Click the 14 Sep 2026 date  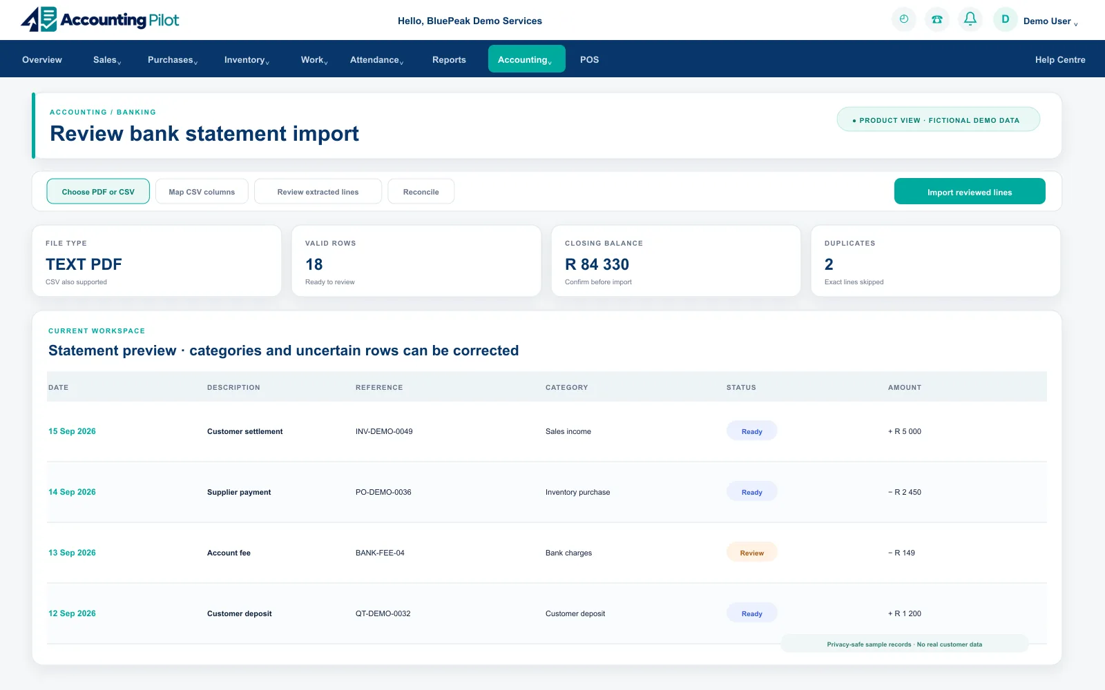point(72,492)
